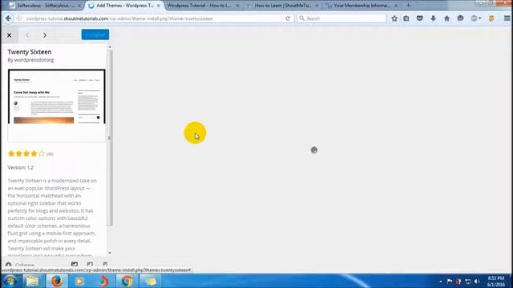Open a new browser tab with plus
The width and height of the screenshot is (513, 288).
pyautogui.click(x=408, y=6)
